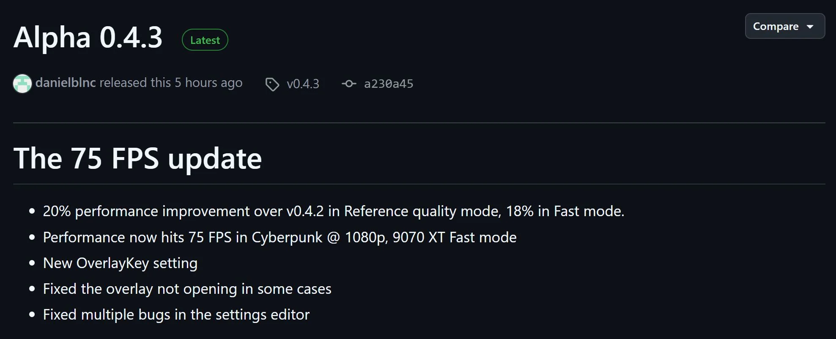Open the v0.4.3 tag link
The width and height of the screenshot is (836, 339).
tap(303, 84)
